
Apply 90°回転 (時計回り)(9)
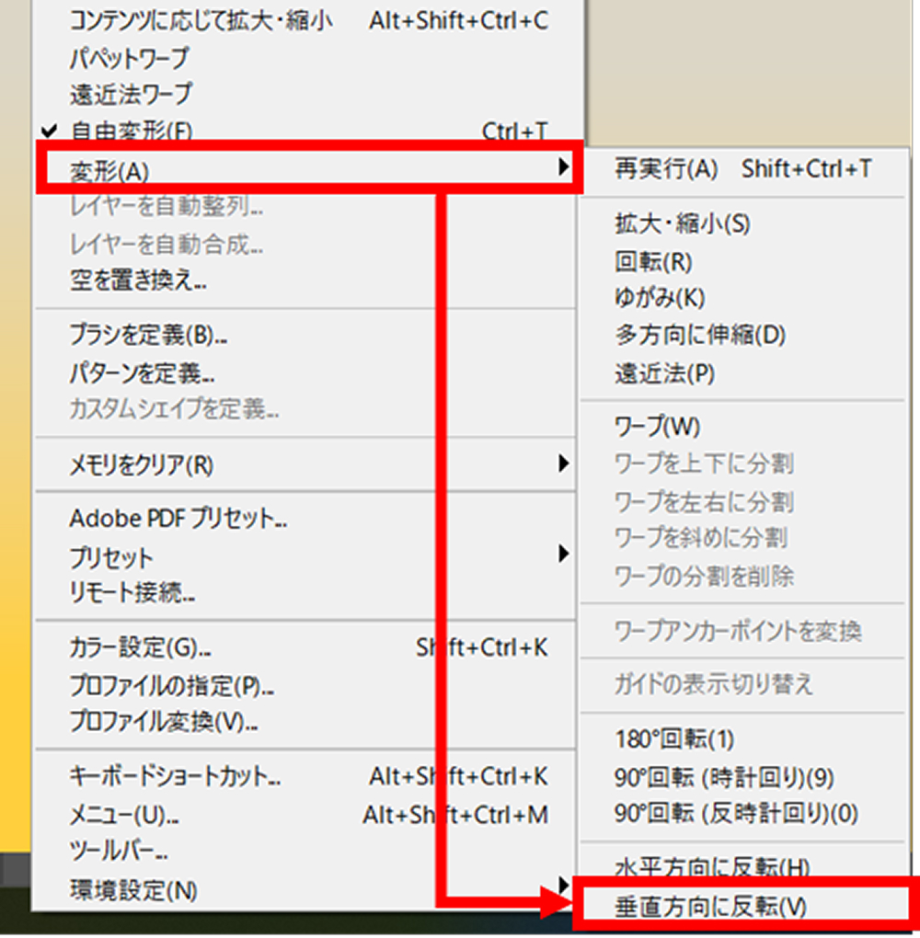724,777
